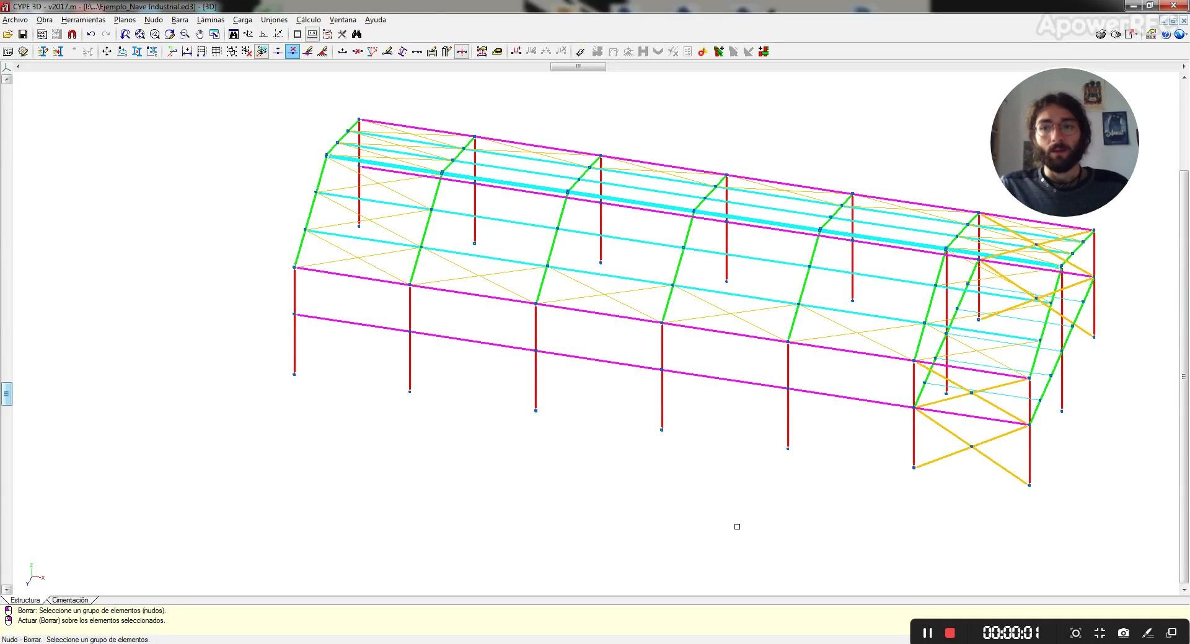Click the printer icon in top-right toolbar
The image size is (1190, 644).
(1101, 35)
